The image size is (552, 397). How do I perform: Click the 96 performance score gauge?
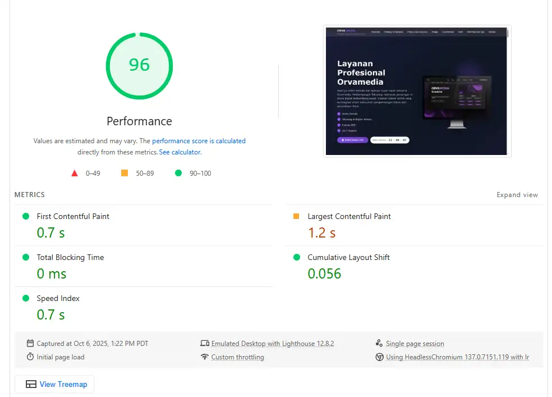click(139, 66)
